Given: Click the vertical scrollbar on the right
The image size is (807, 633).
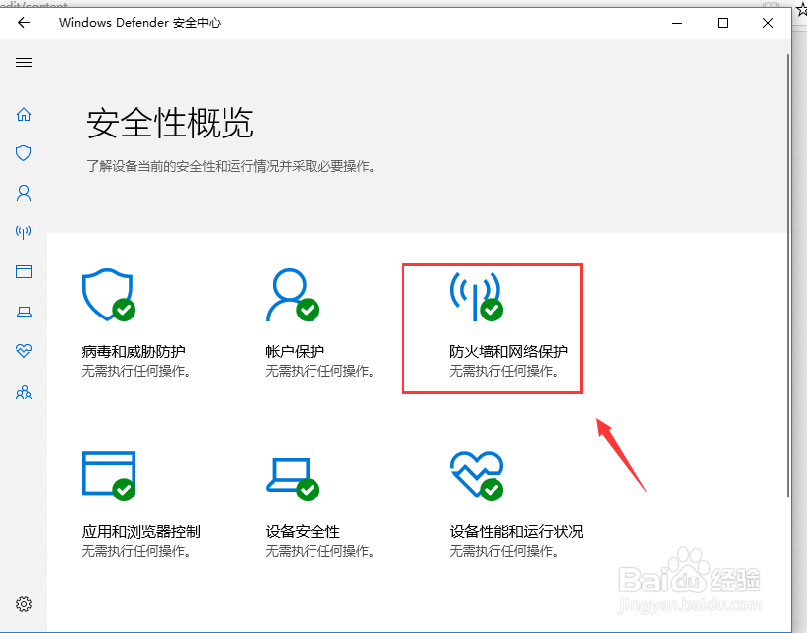Looking at the screenshot, I should [x=788, y=275].
